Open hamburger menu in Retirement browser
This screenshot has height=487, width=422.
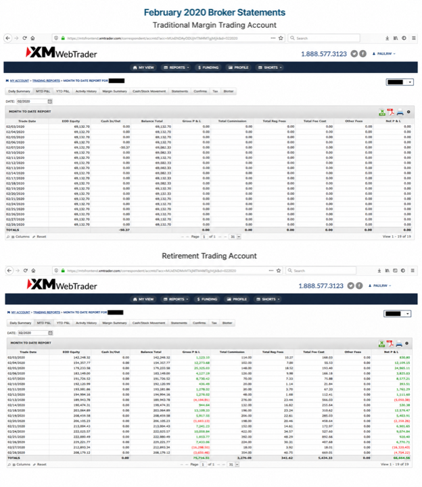413,271
